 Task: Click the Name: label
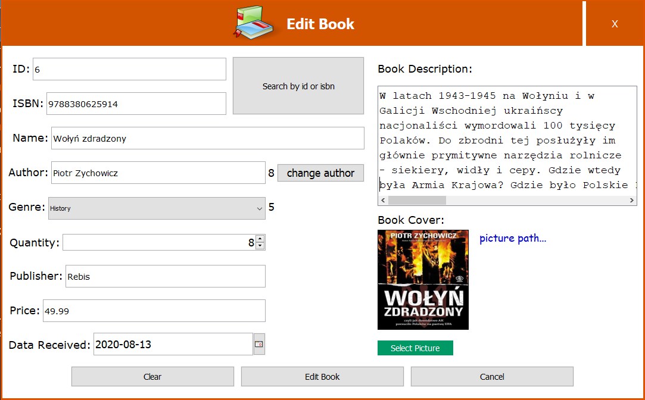(x=30, y=137)
